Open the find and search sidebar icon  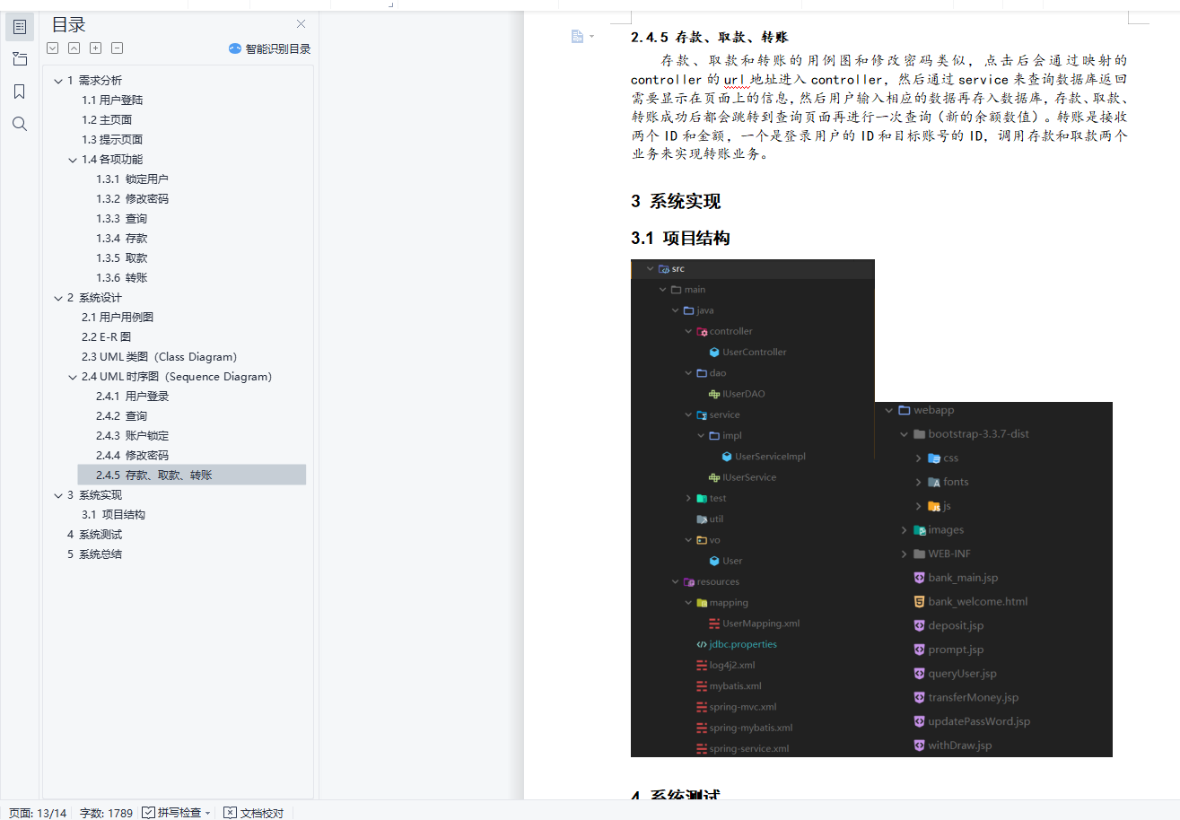coord(20,124)
